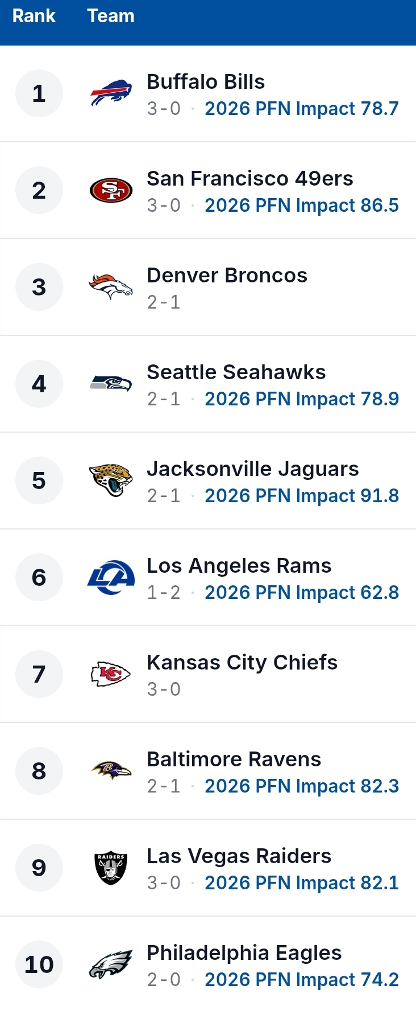Viewport: 416px width, 1010px height.
Task: Click the Team column header
Action: pyautogui.click(x=111, y=16)
